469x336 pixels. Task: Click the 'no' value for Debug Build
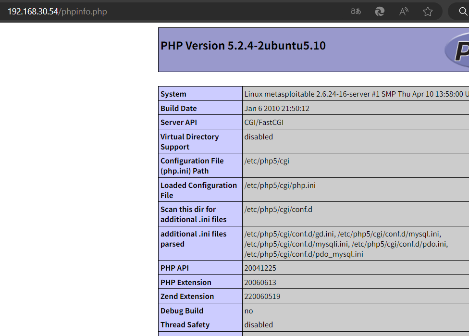click(x=248, y=311)
